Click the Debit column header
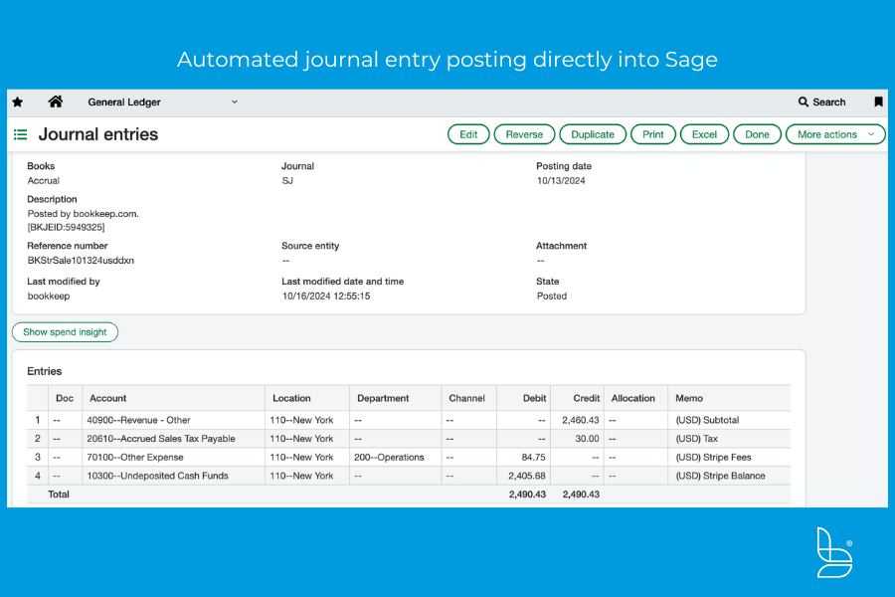895x597 pixels. point(533,398)
